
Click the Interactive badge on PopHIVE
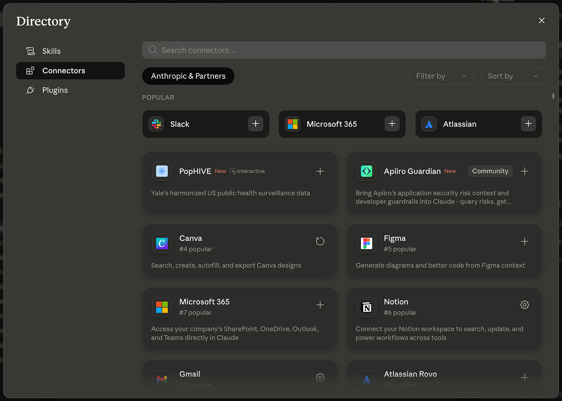[247, 171]
